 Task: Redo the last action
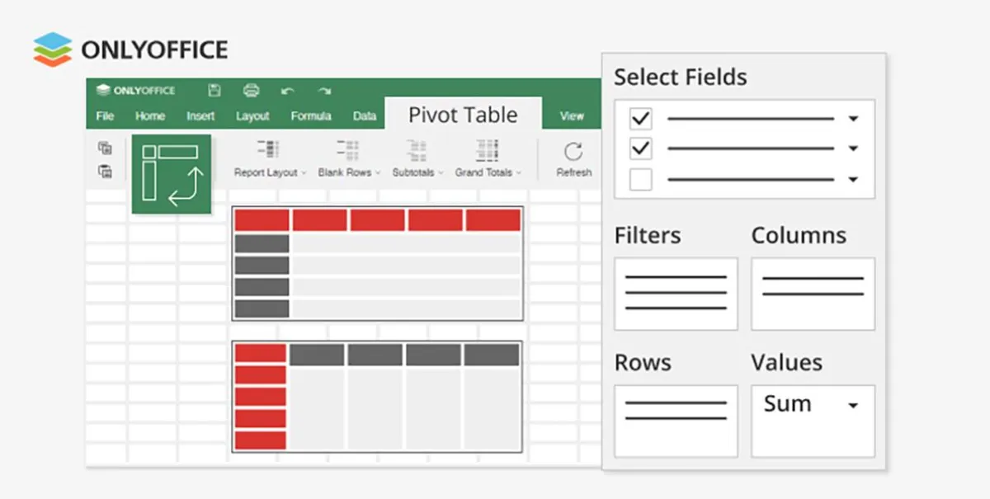pos(325,91)
